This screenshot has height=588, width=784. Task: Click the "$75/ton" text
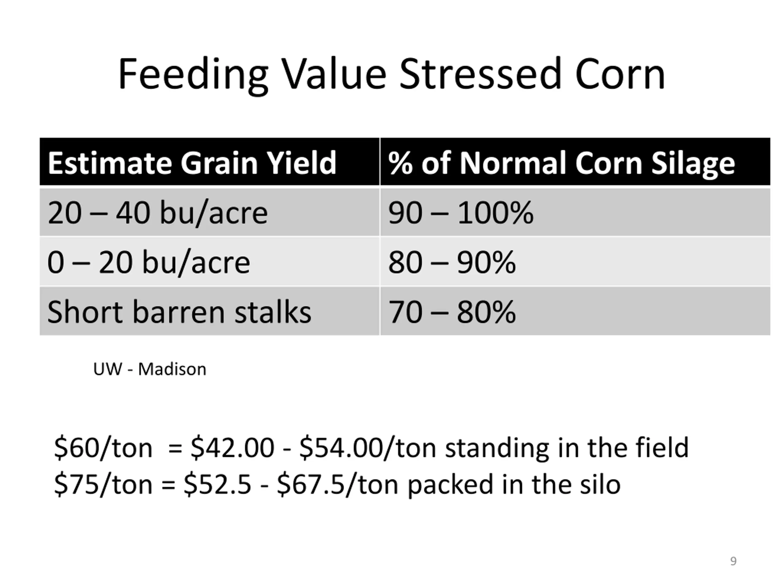tap(103, 484)
